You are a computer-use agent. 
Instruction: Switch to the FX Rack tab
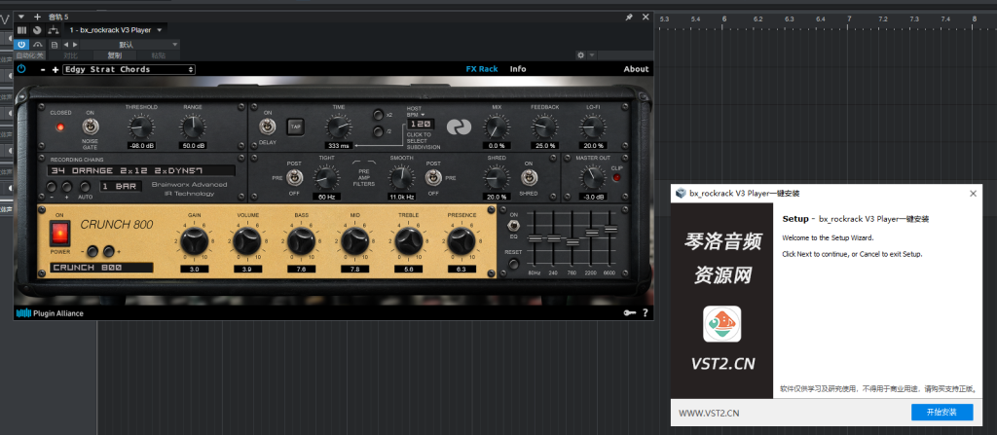click(x=482, y=69)
